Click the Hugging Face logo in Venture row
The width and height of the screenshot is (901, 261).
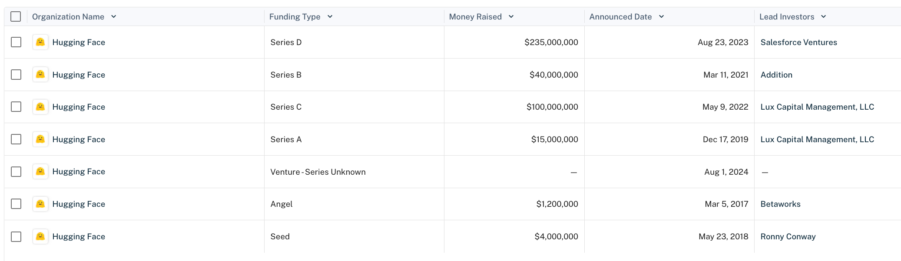coord(40,171)
